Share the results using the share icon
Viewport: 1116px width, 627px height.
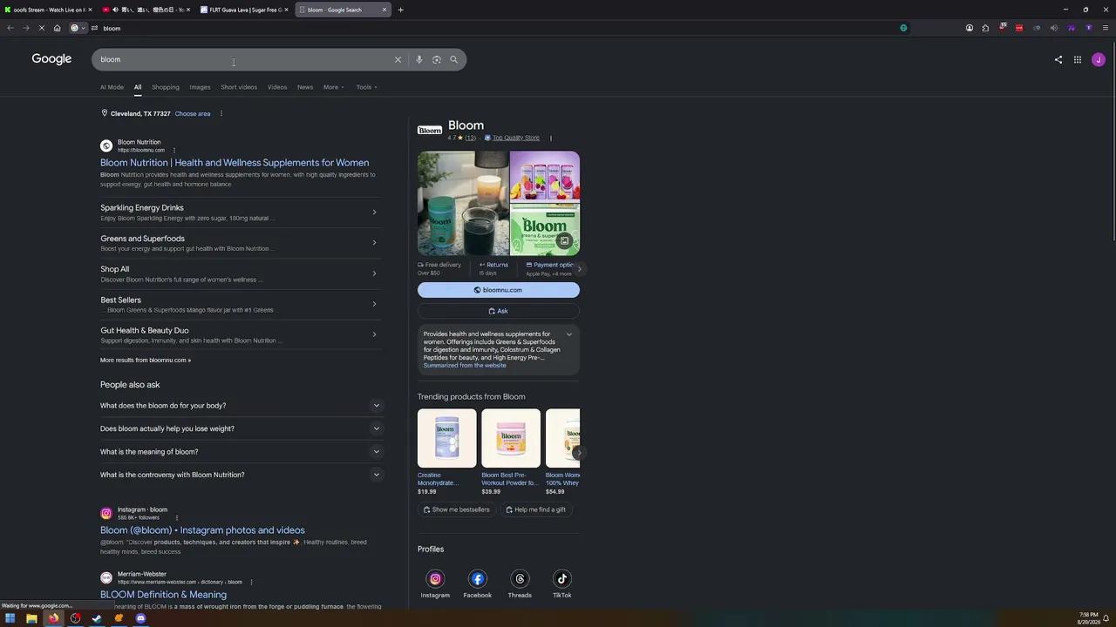[1058, 59]
